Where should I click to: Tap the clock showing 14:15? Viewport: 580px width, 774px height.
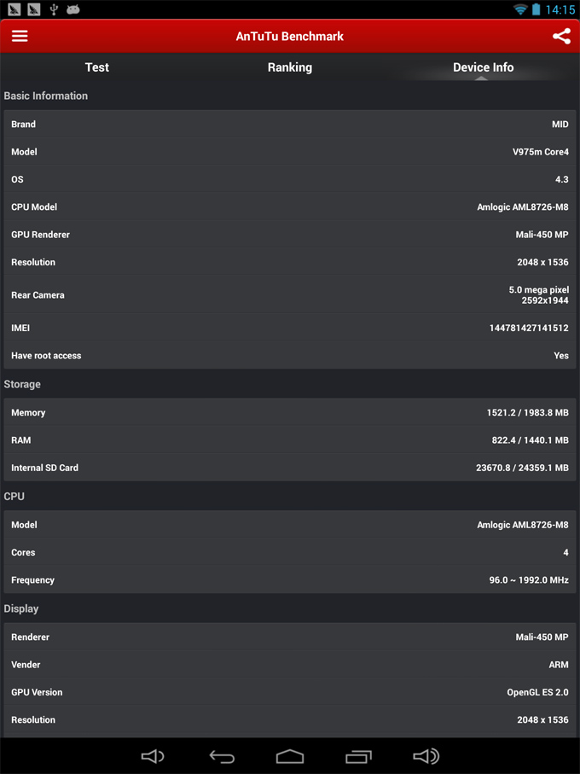coord(560,9)
